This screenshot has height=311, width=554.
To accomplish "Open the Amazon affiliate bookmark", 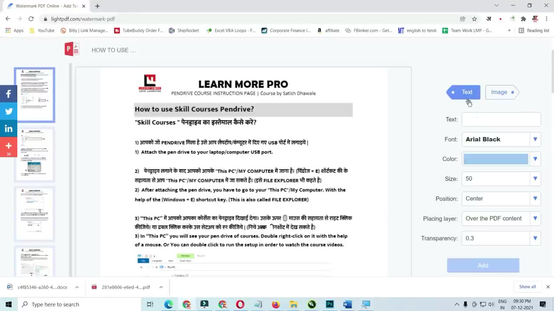I will tap(328, 30).
